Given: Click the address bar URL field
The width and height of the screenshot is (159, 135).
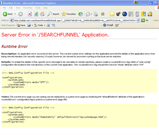Looking at the screenshot, I should click(x=75, y=20).
